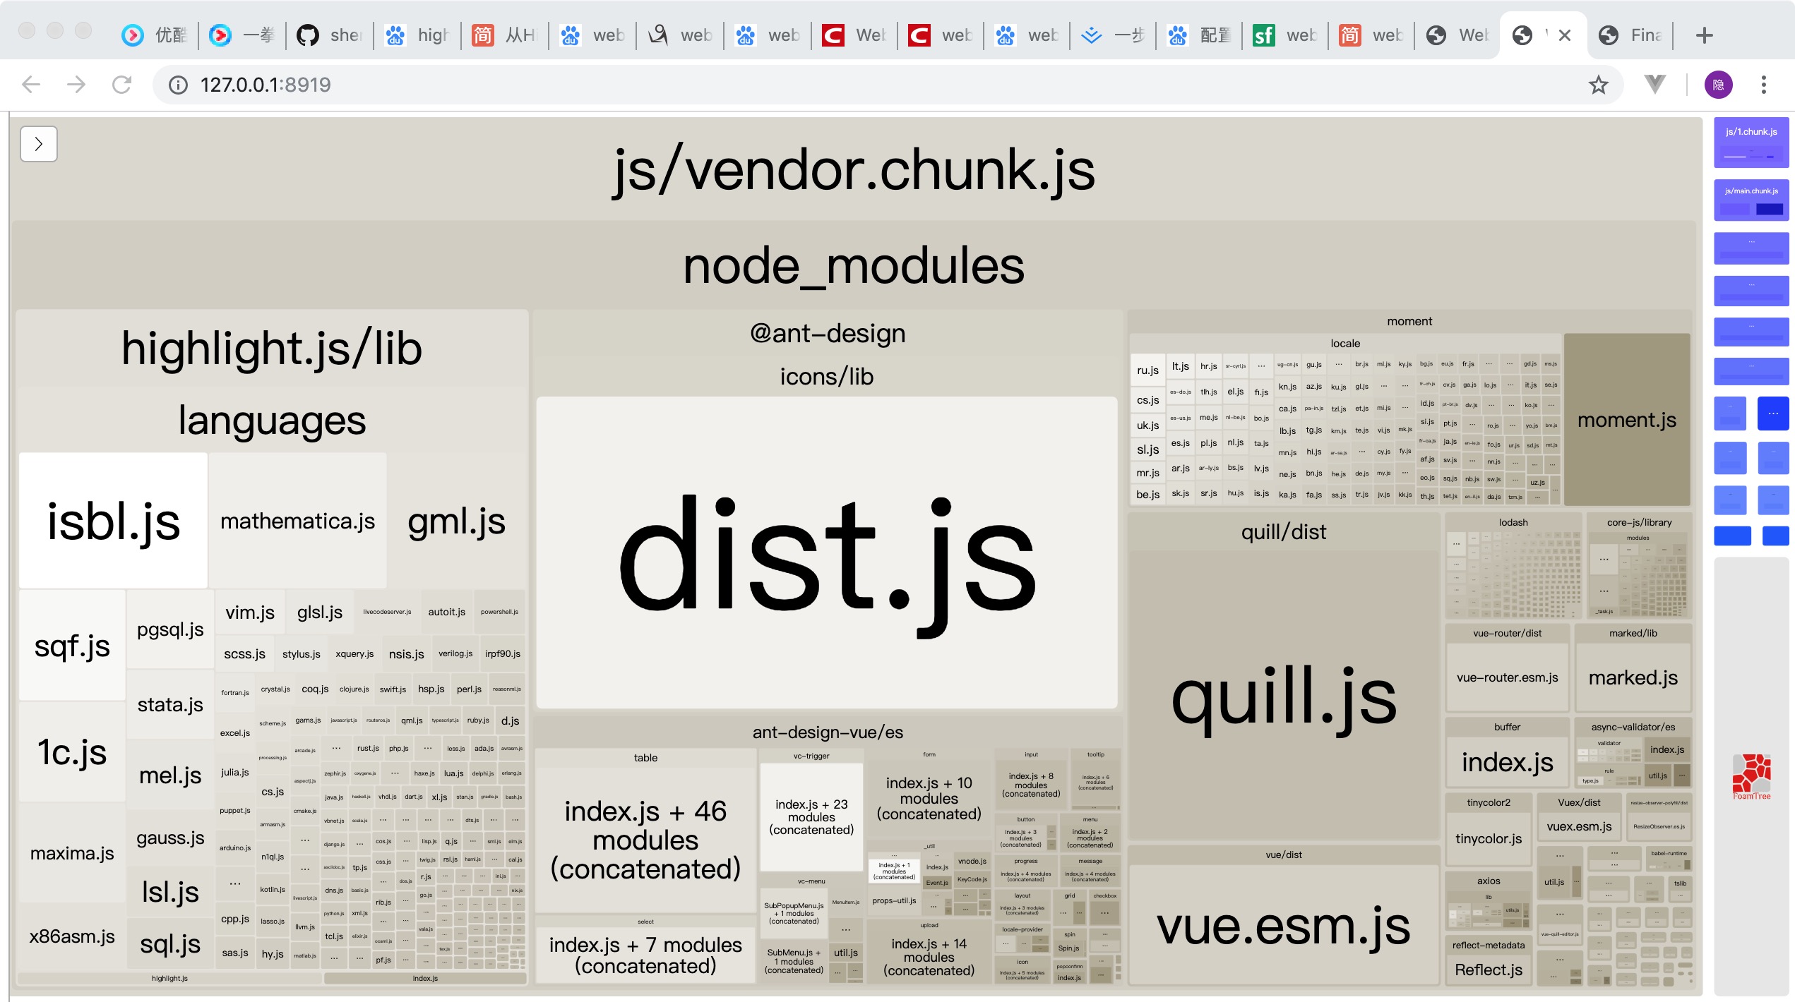Select the js/1.chunk.js thumbnail
The image size is (1795, 1002).
[1751, 143]
